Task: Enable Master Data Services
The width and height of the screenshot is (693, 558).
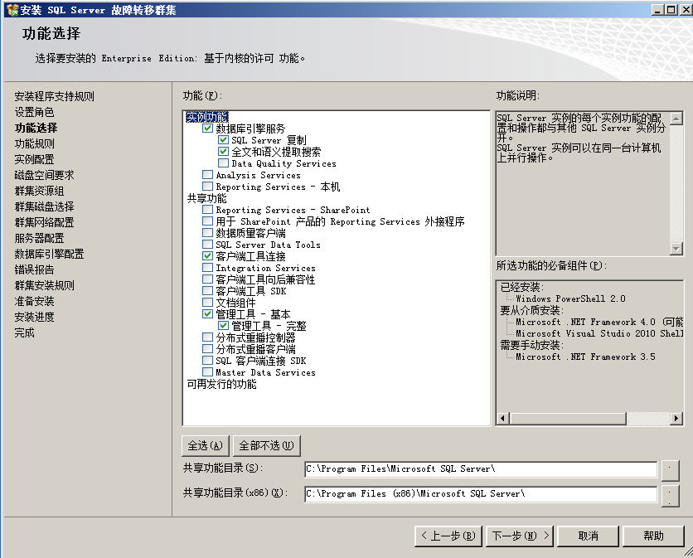Action: 208,372
